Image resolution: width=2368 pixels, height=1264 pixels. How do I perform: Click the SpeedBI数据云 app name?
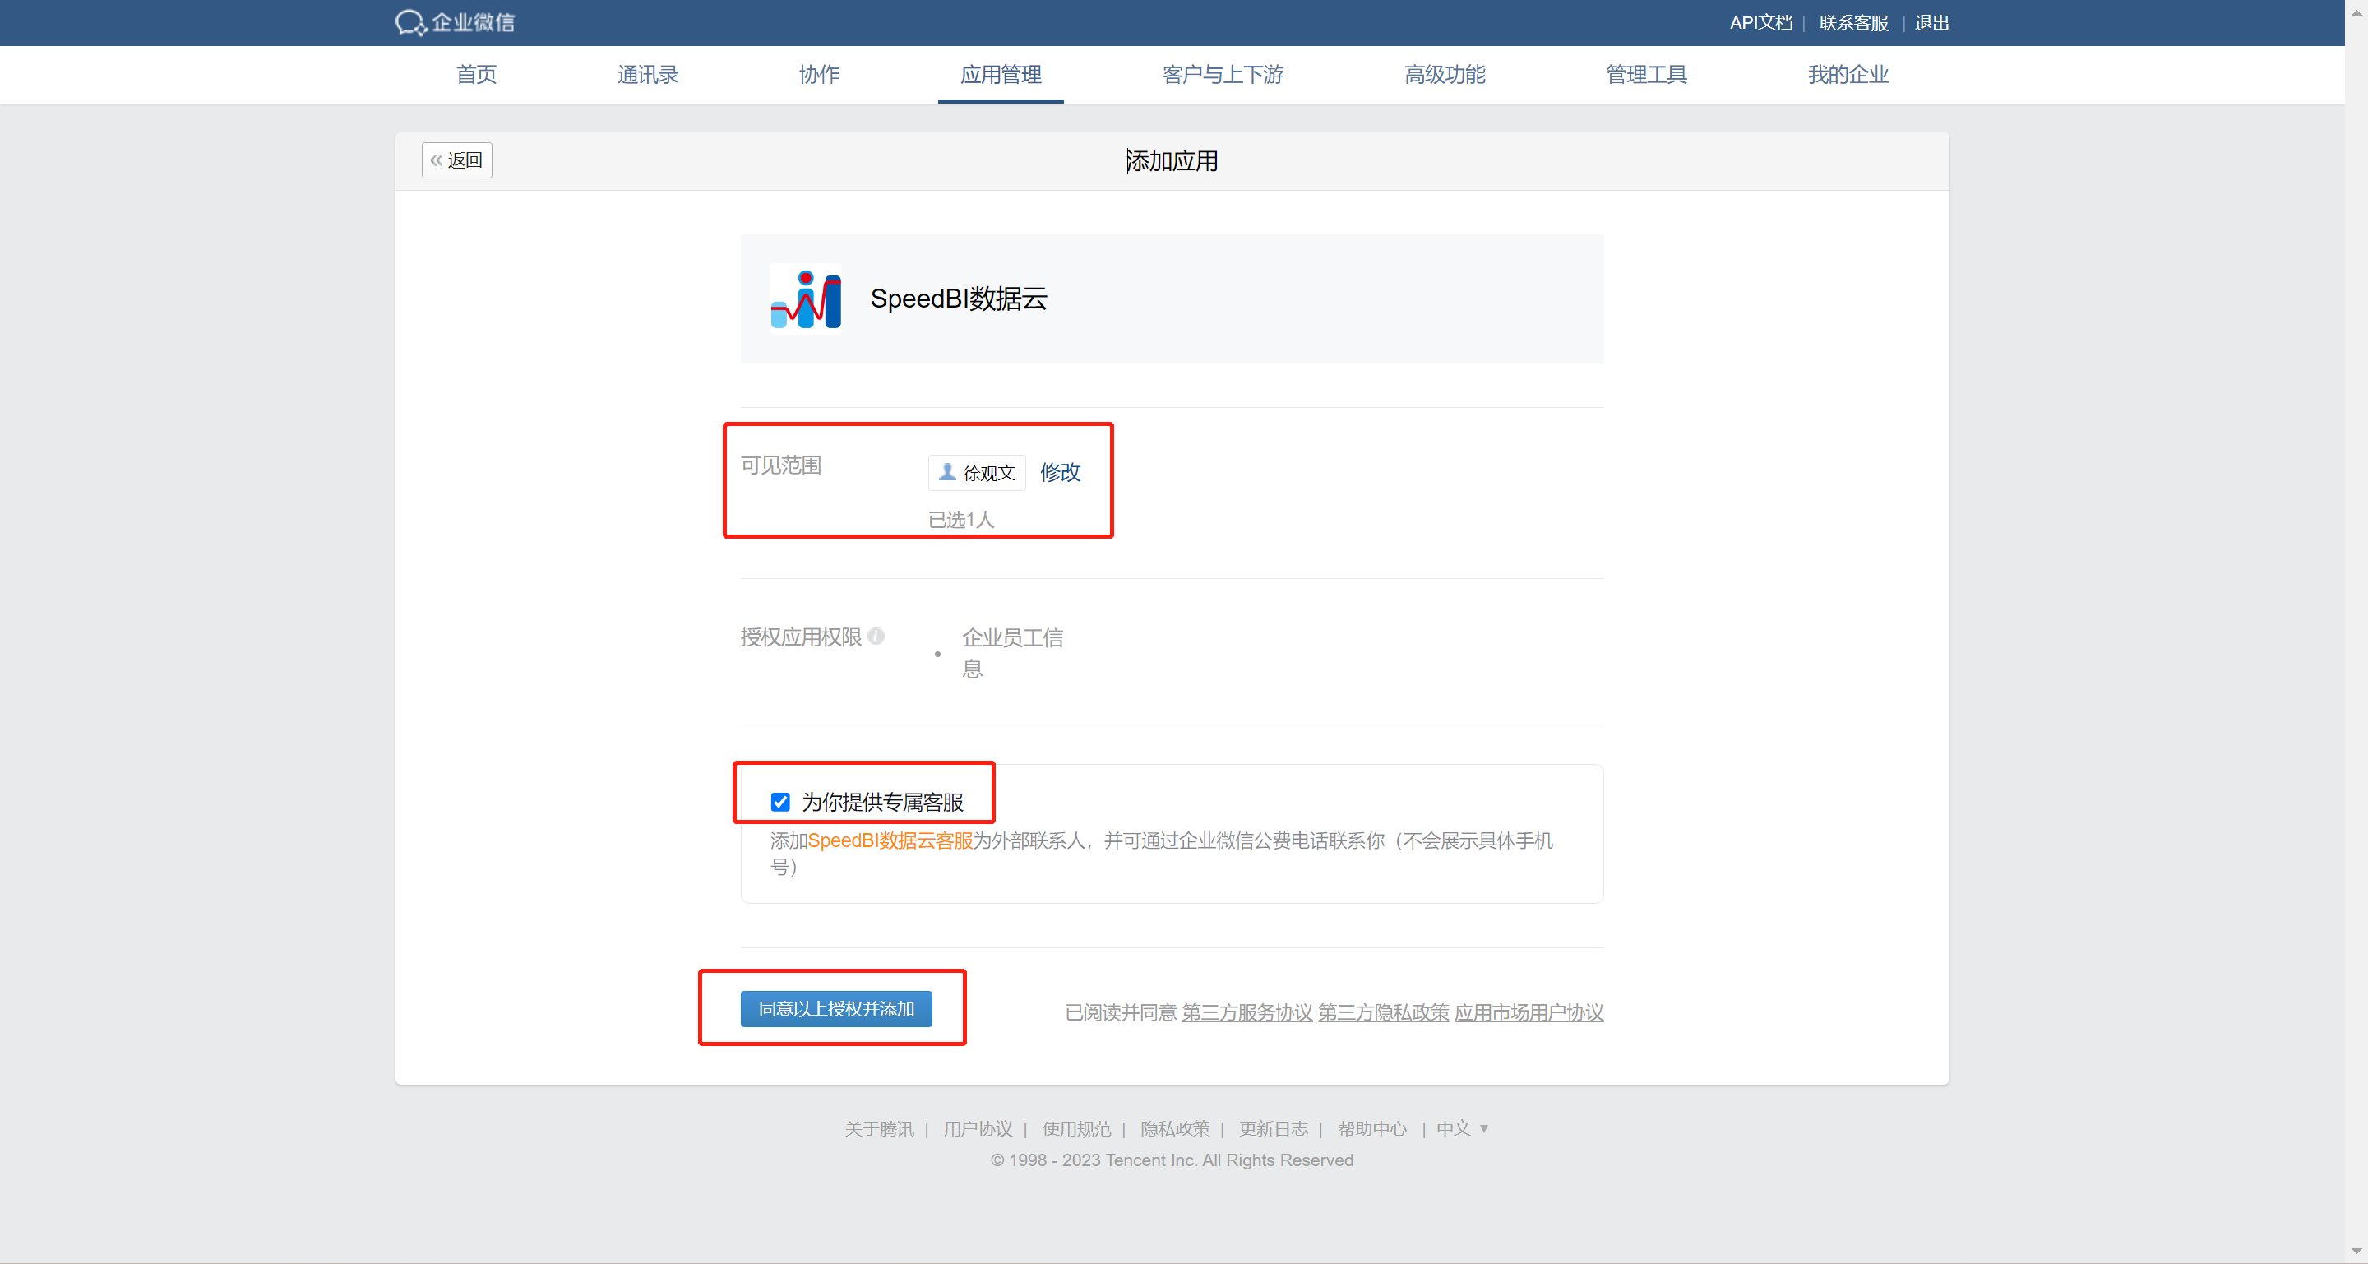[959, 298]
